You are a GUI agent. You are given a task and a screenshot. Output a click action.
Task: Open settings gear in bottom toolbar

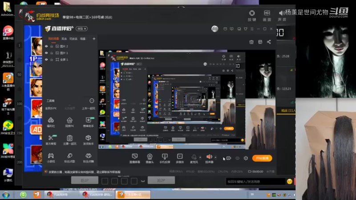(x=246, y=158)
